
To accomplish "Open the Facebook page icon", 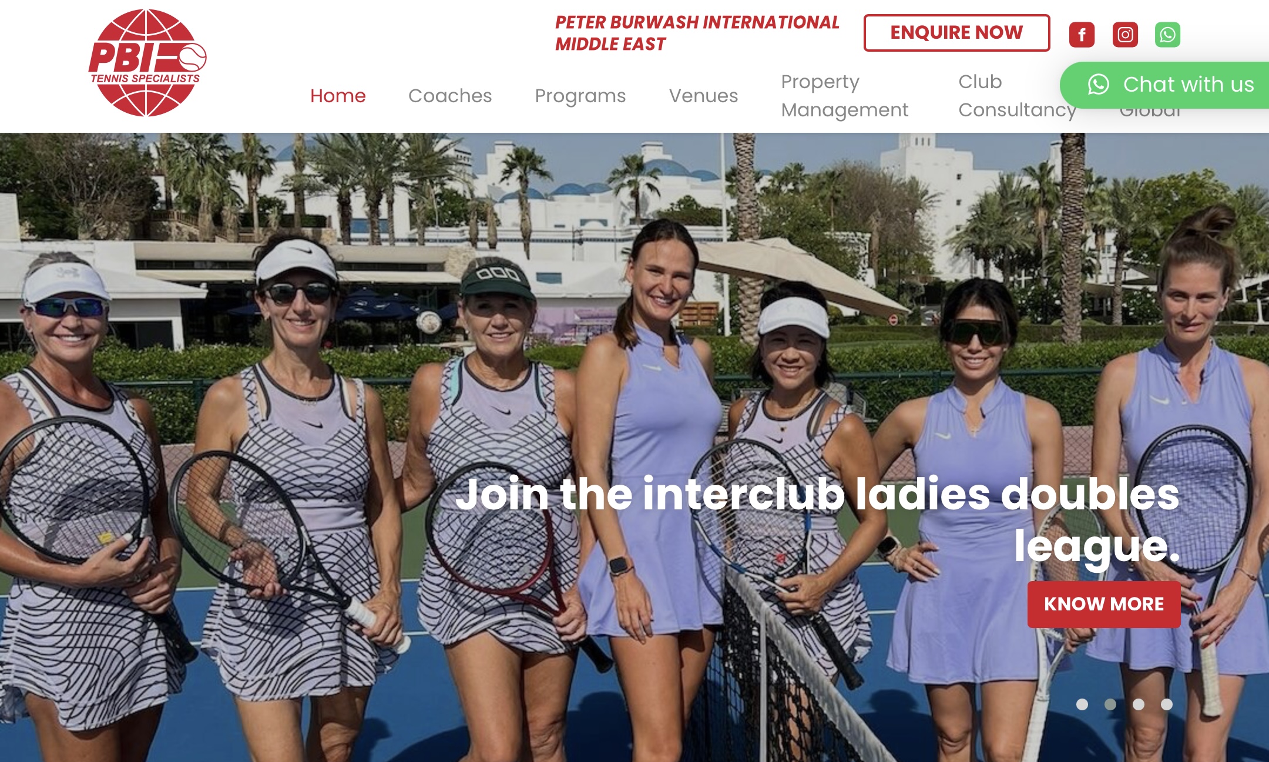I will pyautogui.click(x=1082, y=35).
